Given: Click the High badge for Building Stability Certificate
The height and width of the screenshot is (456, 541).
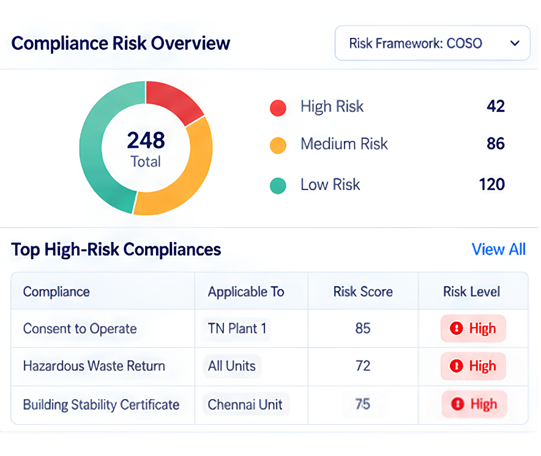Looking at the screenshot, I should (x=474, y=404).
